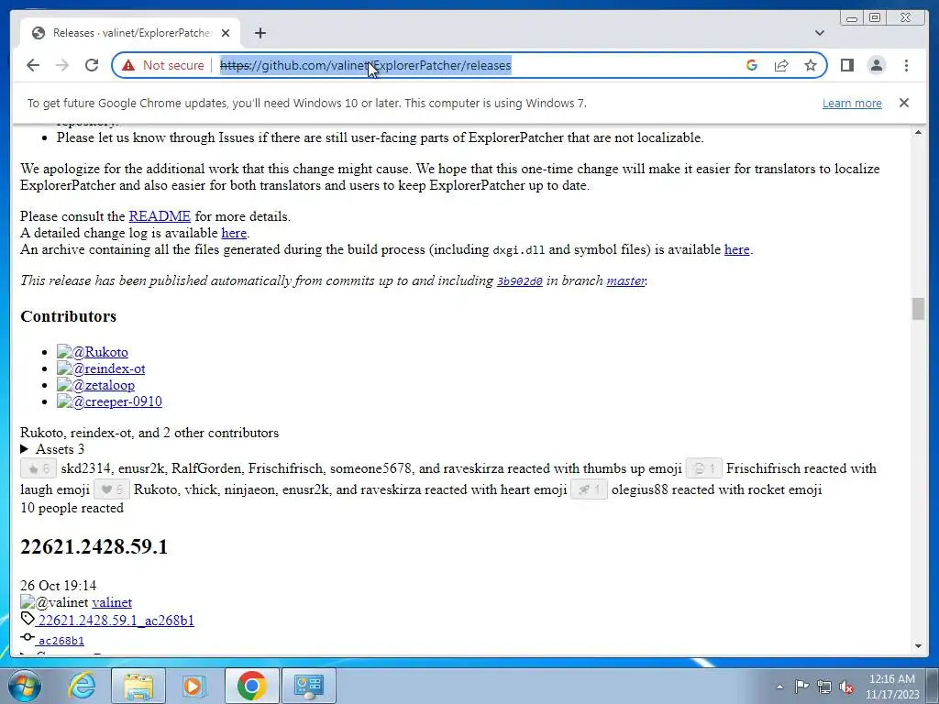Open contributor @creeper-0910 profile
This screenshot has height=704, width=939.
pyautogui.click(x=110, y=401)
